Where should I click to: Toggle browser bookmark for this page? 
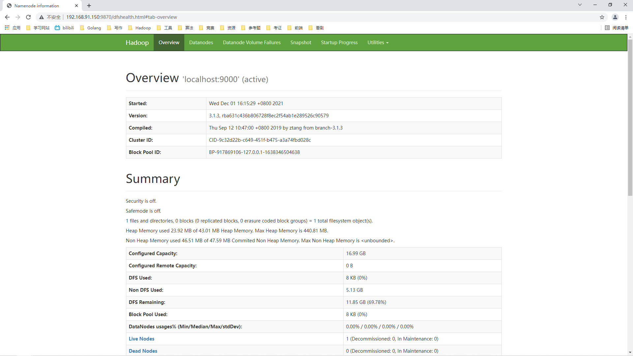coord(602,17)
